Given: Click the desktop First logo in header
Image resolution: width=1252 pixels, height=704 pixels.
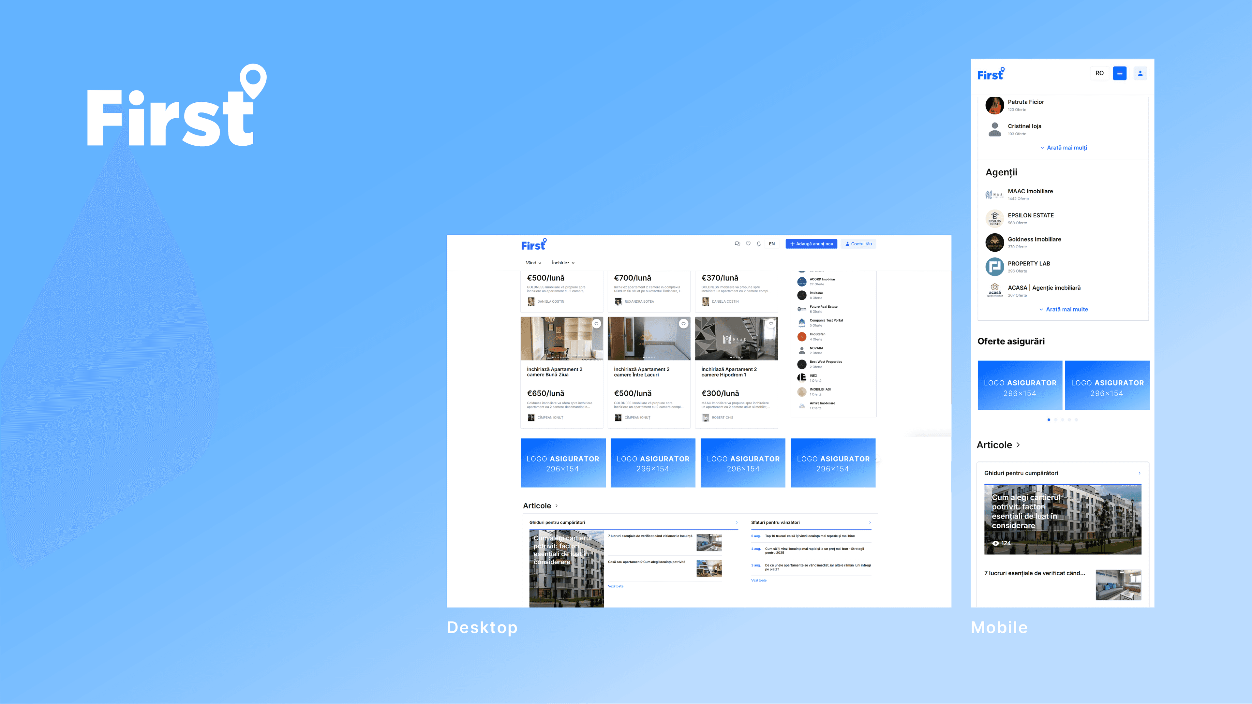Looking at the screenshot, I should point(534,245).
